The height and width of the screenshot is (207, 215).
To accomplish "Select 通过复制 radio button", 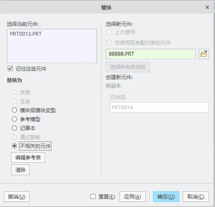I will coord(15,137).
